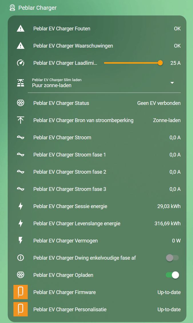
Task: Click the Peblar EV Charger Fouten warning icon
Action: [21, 29]
